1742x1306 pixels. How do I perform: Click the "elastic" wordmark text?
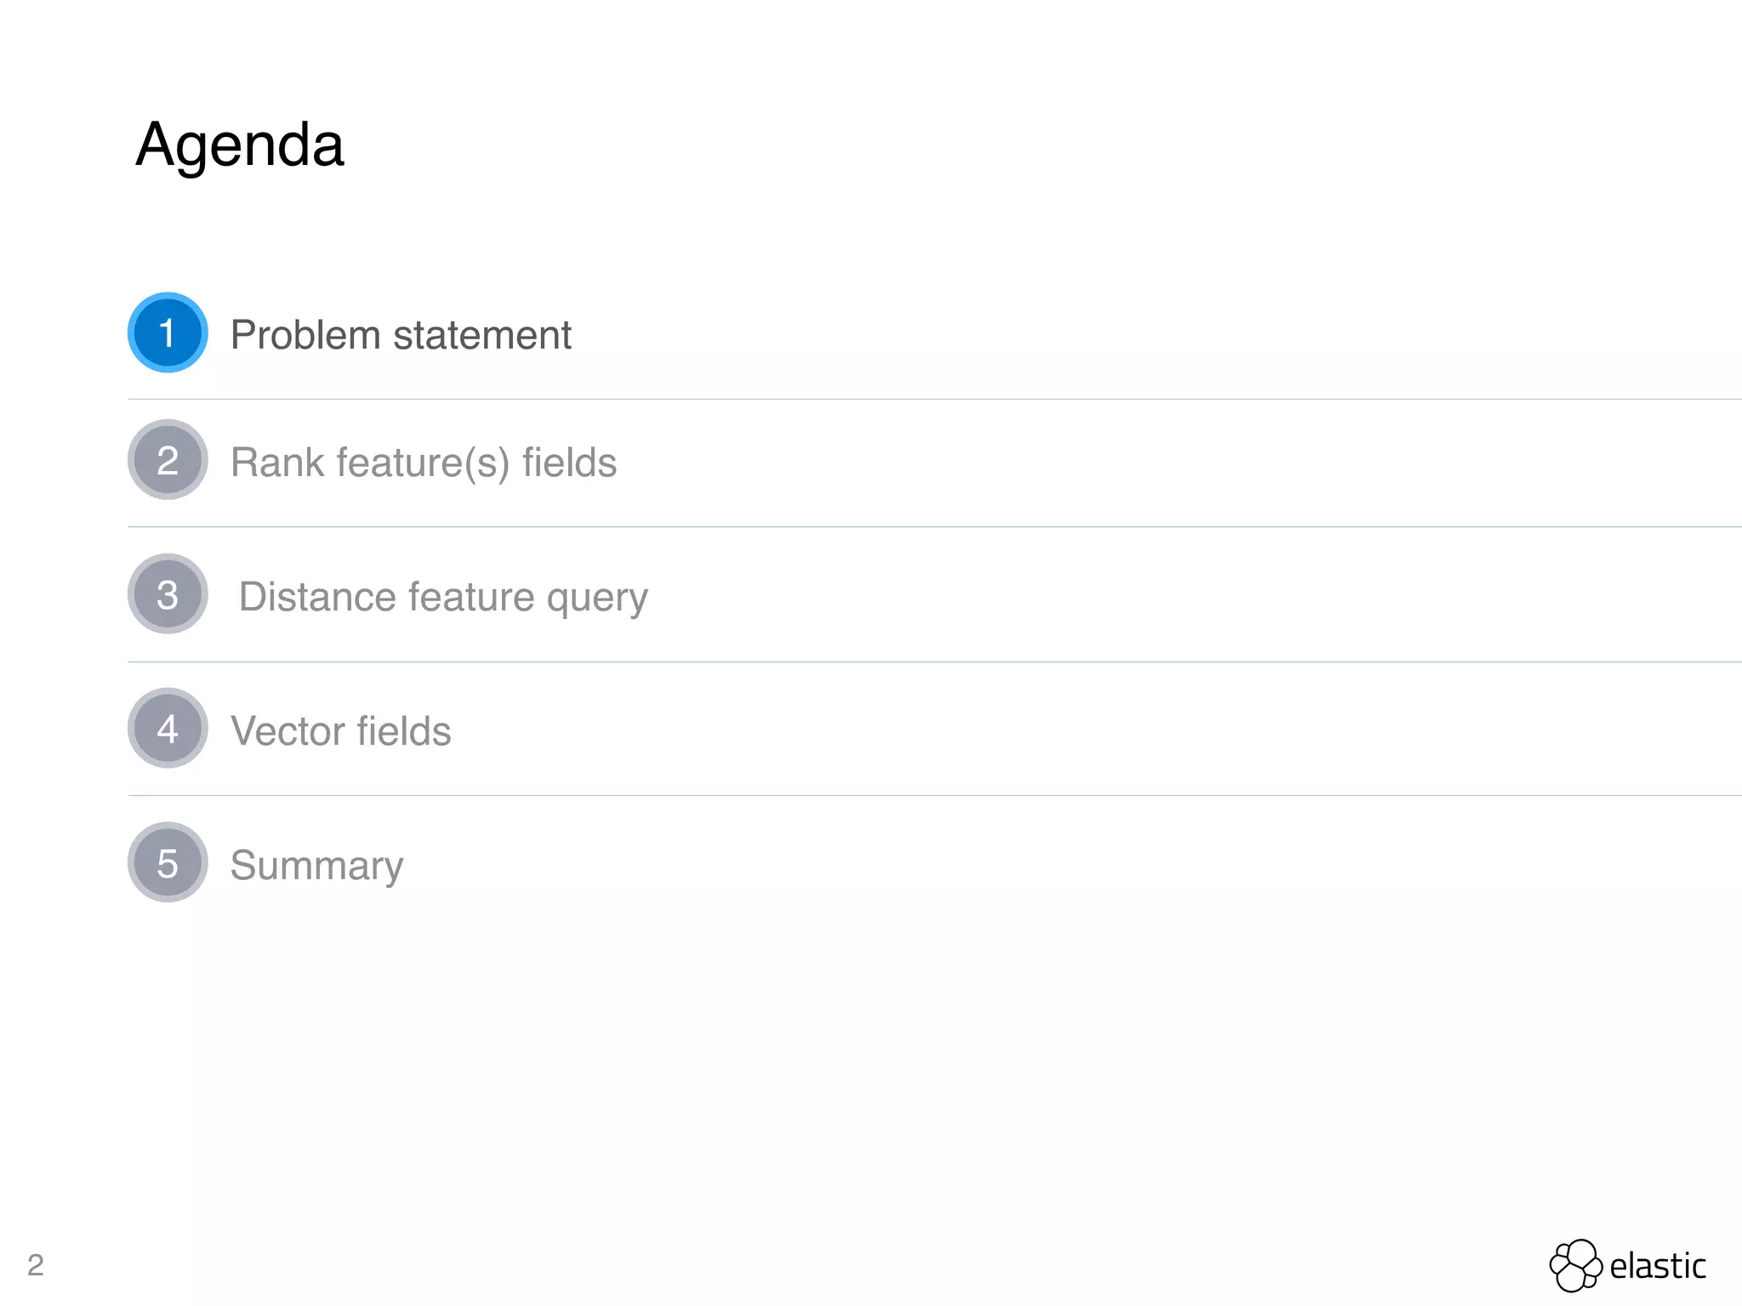pos(1657,1266)
